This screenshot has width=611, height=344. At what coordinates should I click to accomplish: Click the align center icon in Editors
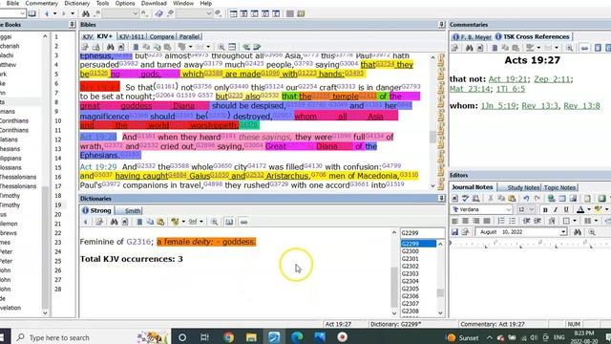(465, 221)
